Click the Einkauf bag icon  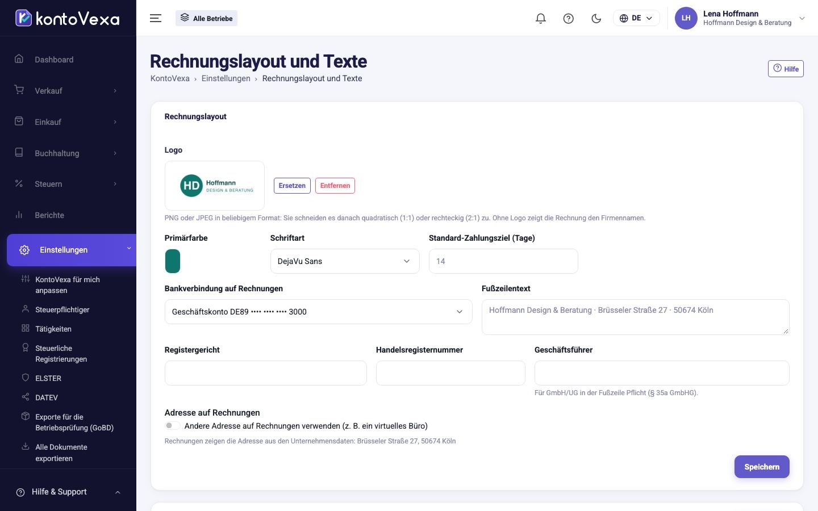pos(19,122)
